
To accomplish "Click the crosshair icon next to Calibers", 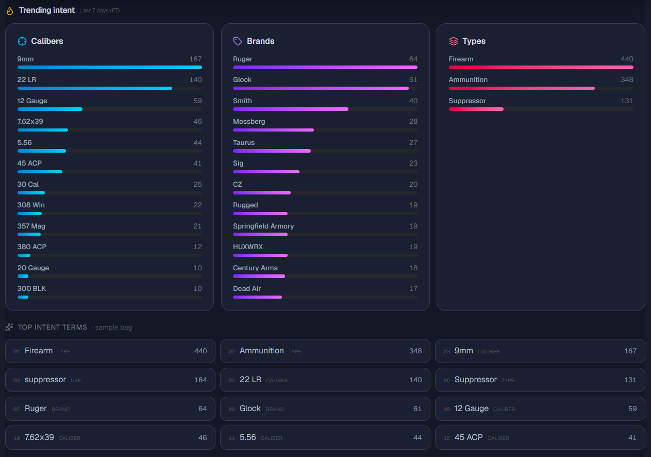I will [x=22, y=41].
